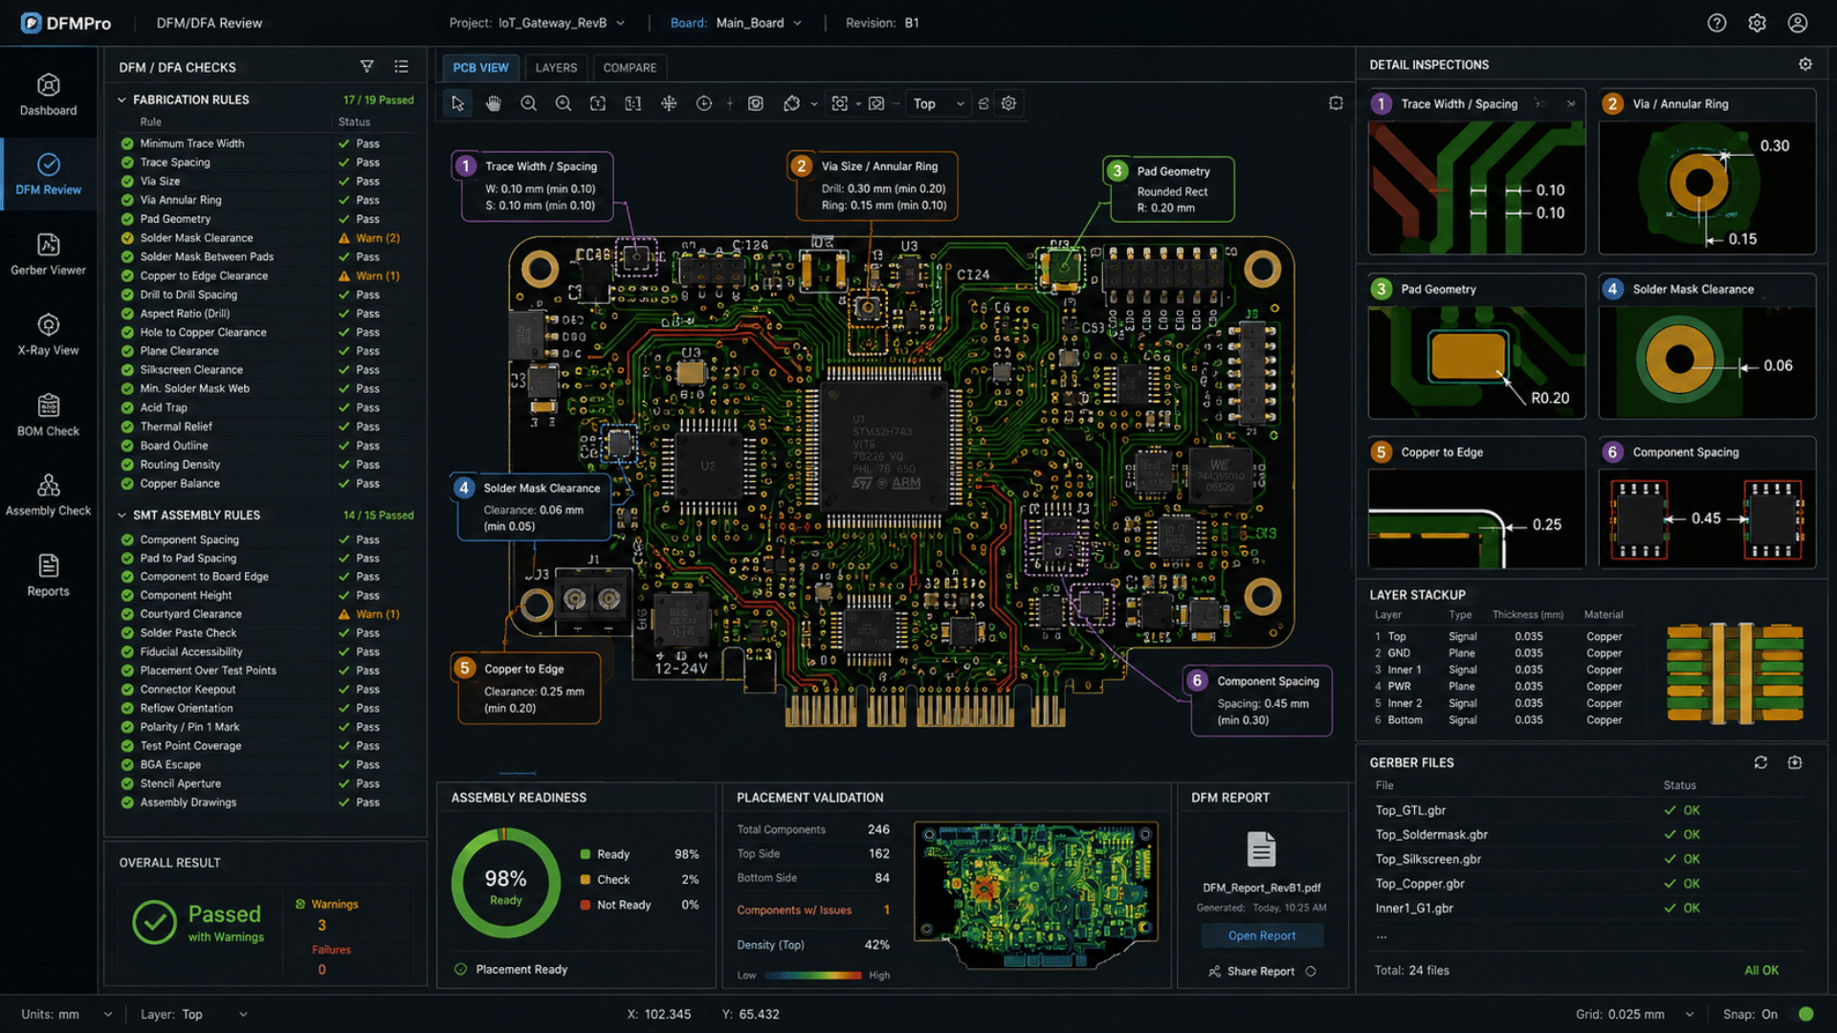The image size is (1837, 1033).
Task: Click the Placement Validation board thumbnail
Action: 1035,895
